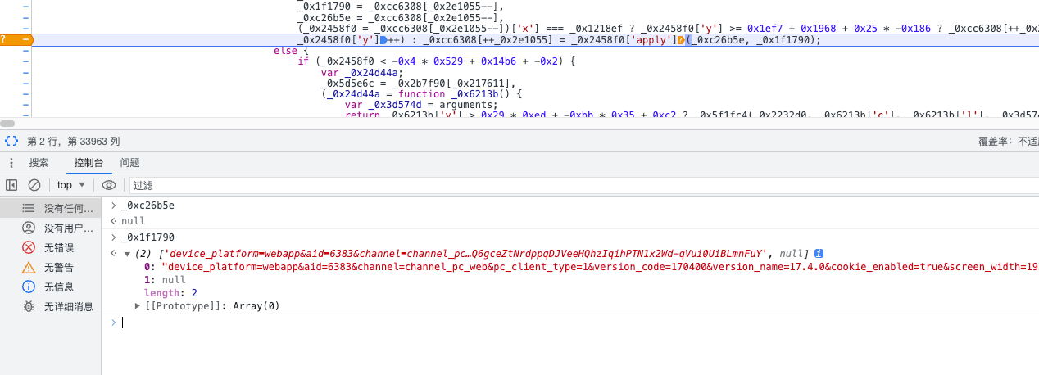Image resolution: width=1039 pixels, height=375 pixels.
Task: Toggle the console sidebar panel icon
Action: 11,185
